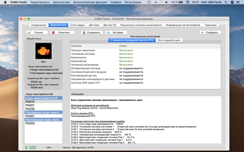
Task: Open the Стоп-кадры tab
Action: click(x=77, y=25)
